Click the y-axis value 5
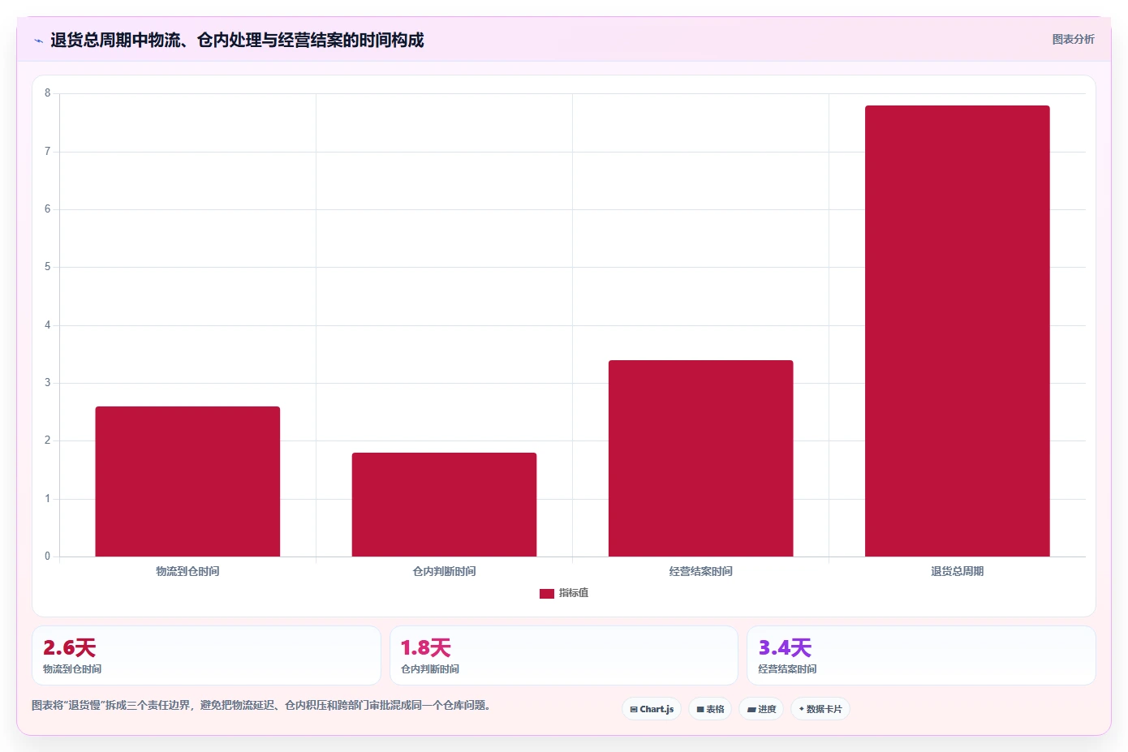 click(47, 267)
